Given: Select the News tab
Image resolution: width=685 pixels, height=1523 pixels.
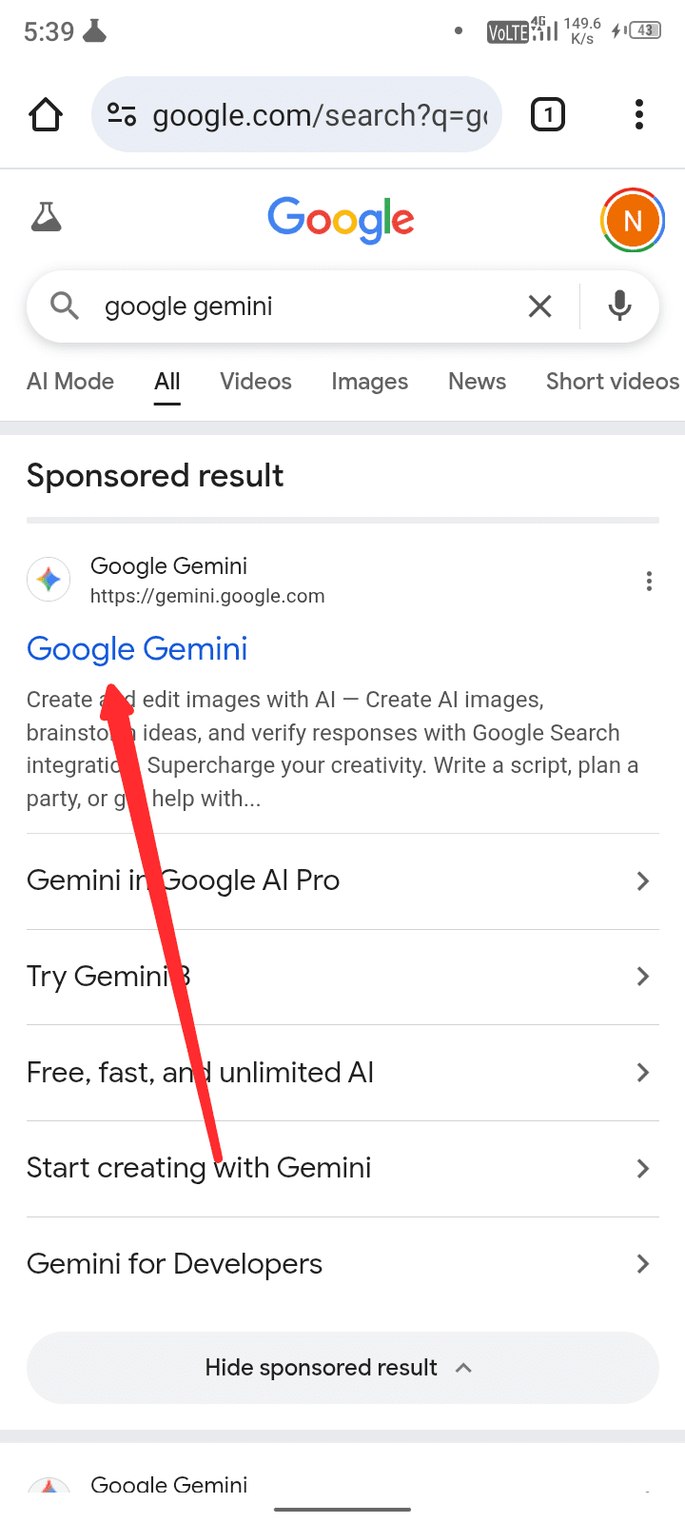Looking at the screenshot, I should [477, 381].
